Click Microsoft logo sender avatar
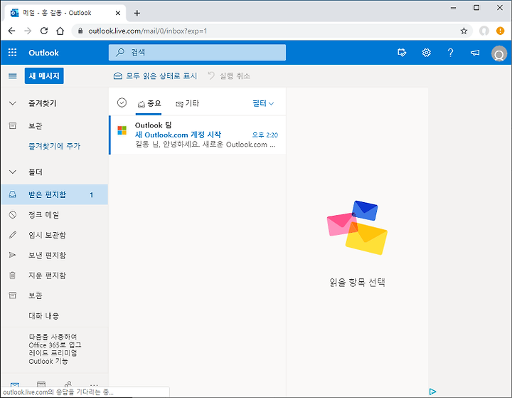Image resolution: width=512 pixels, height=398 pixels. point(122,130)
